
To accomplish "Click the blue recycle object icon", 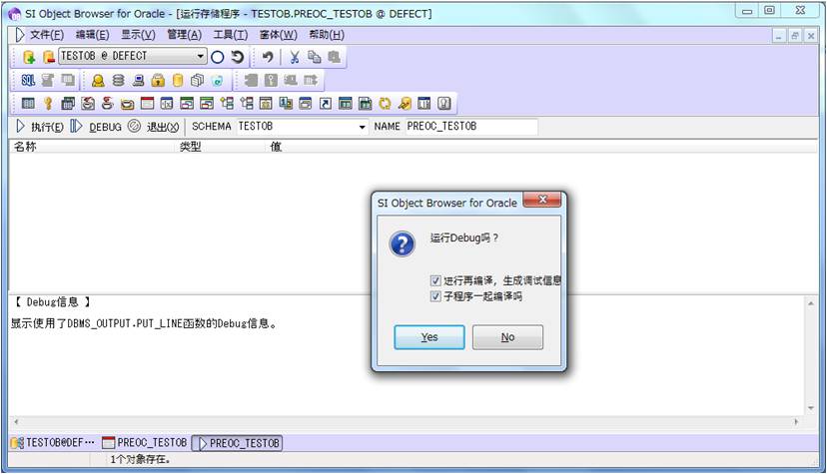I will 218,80.
